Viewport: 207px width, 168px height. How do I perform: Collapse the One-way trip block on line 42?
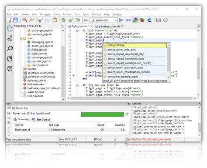[x=77, y=85]
